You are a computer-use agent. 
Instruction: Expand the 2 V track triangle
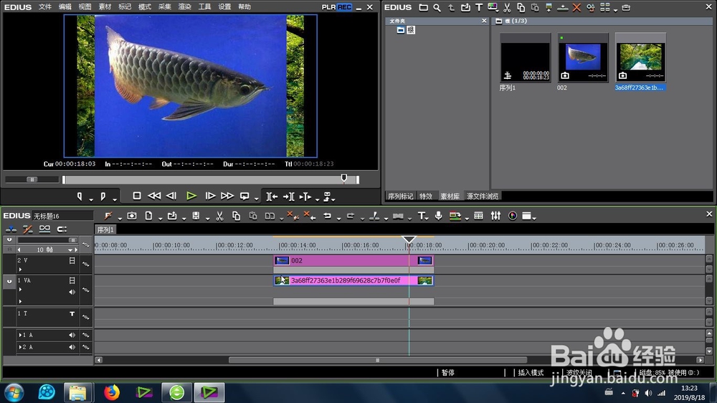tap(20, 270)
